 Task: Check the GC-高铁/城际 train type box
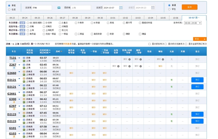[28, 23]
